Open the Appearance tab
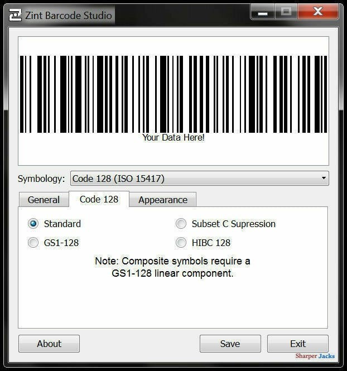 [163, 200]
